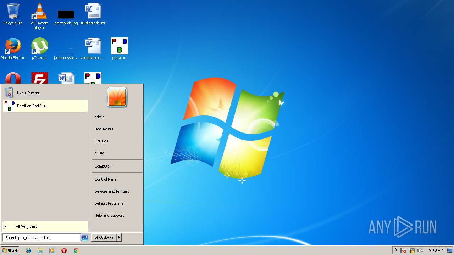Click the Event Viewer icon
The width and height of the screenshot is (454, 255).
click(x=9, y=92)
